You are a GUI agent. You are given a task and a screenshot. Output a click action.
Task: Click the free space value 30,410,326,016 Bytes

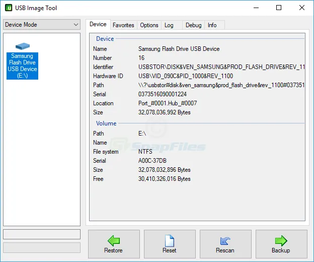[x=164, y=179]
